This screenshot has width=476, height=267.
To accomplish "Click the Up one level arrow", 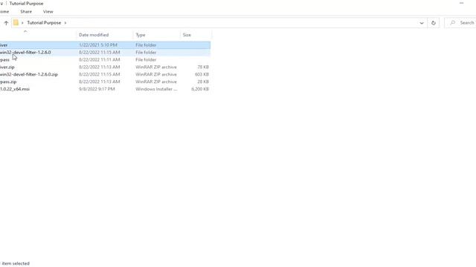I will click(x=6, y=23).
